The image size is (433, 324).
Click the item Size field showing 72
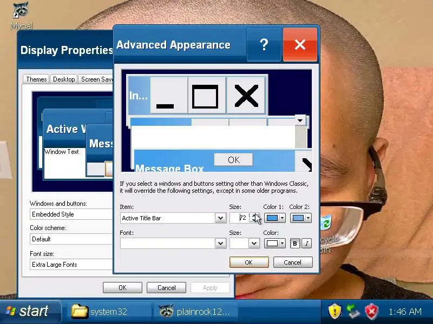pos(239,218)
